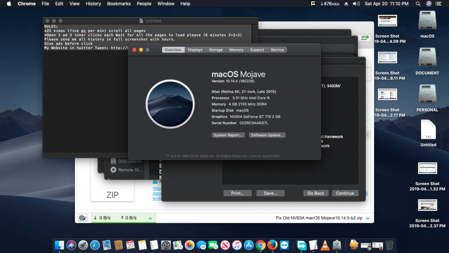Collapse speed panel with up chevron
This screenshot has height=253, width=449.
tap(150, 218)
